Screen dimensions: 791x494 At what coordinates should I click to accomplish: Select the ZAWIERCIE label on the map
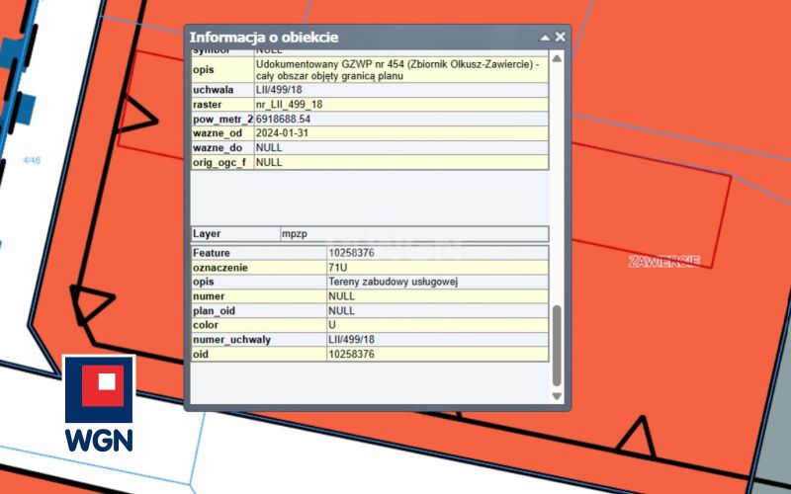663,261
